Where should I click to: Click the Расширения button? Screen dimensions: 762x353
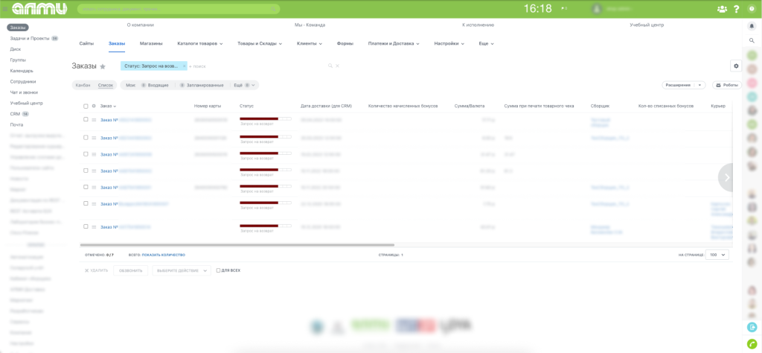point(677,85)
